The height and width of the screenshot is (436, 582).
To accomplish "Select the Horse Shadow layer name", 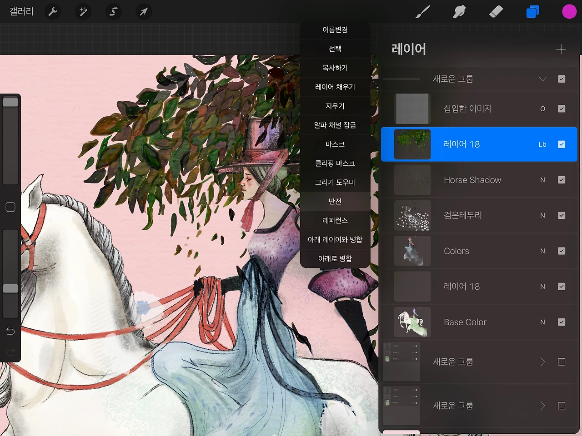I will click(x=472, y=180).
